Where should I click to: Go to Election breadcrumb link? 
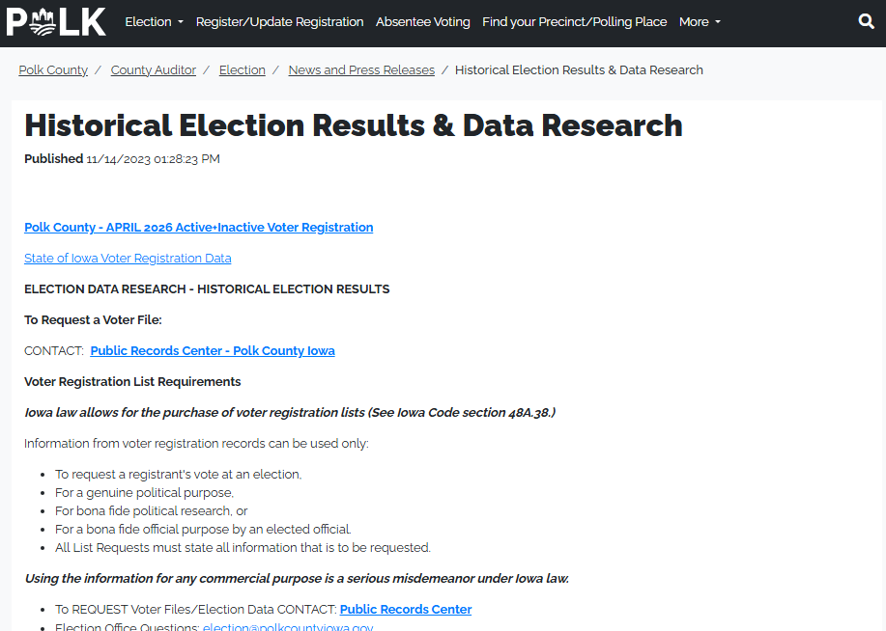click(x=243, y=70)
